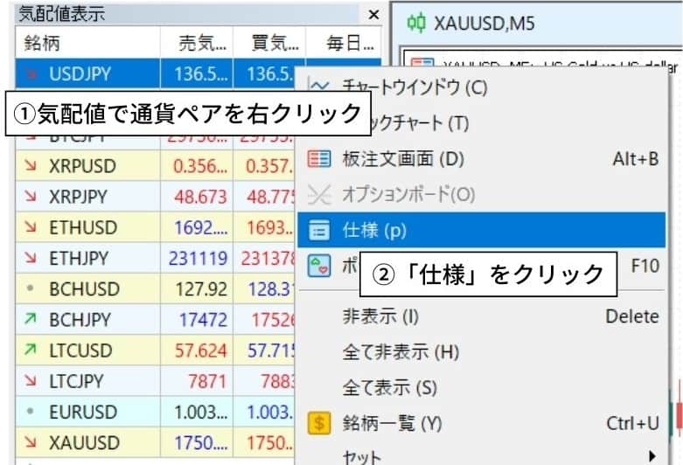Click the USDJPY bid value 136.5
The image size is (683, 465).
click(201, 73)
